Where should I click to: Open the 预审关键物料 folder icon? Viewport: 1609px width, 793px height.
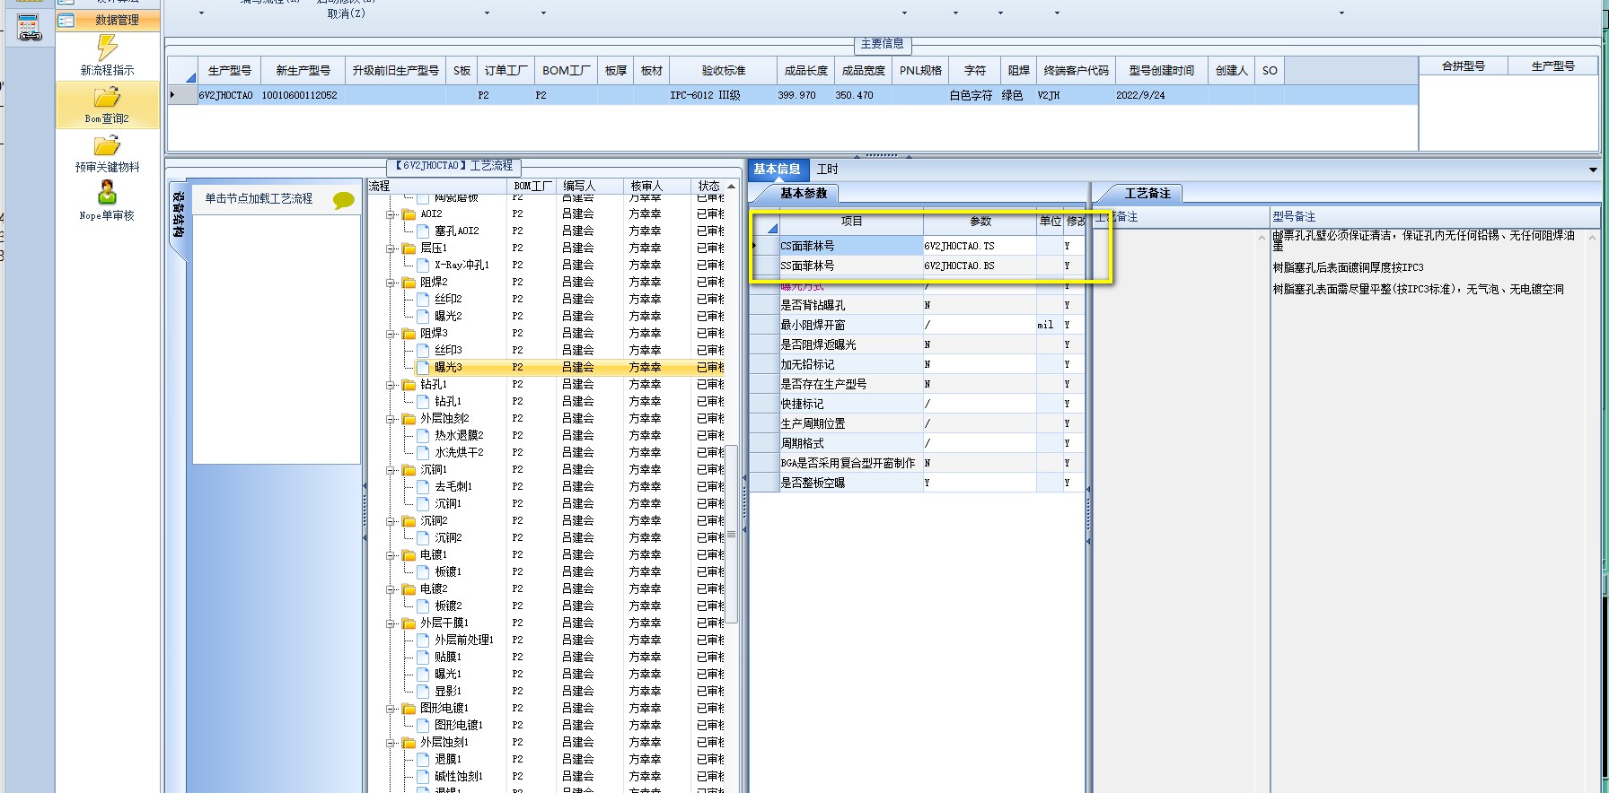tap(107, 145)
